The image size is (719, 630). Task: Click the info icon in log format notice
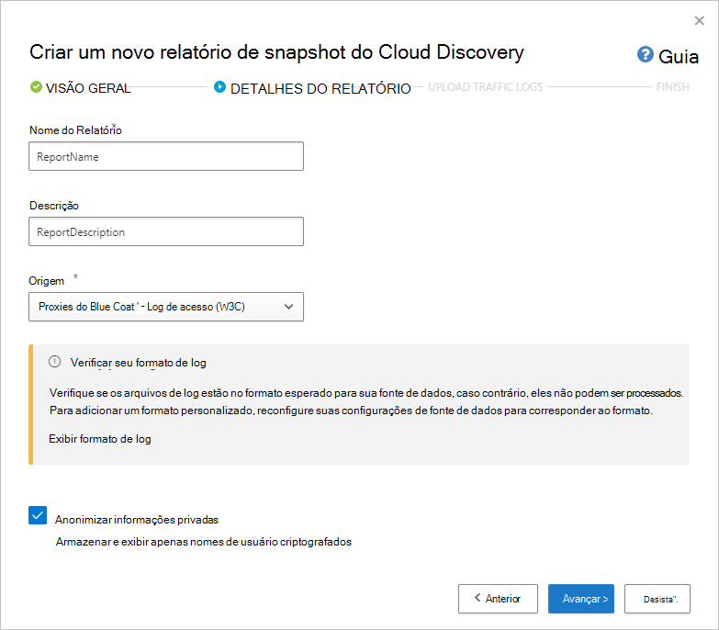coord(54,362)
